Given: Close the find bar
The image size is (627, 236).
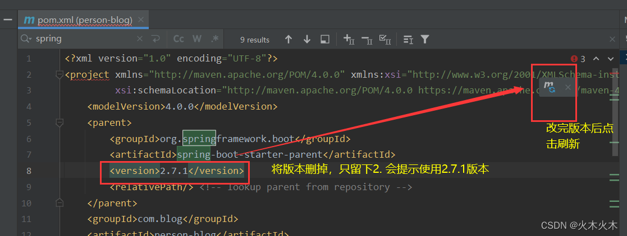Looking at the screenshot, I should (612, 39).
